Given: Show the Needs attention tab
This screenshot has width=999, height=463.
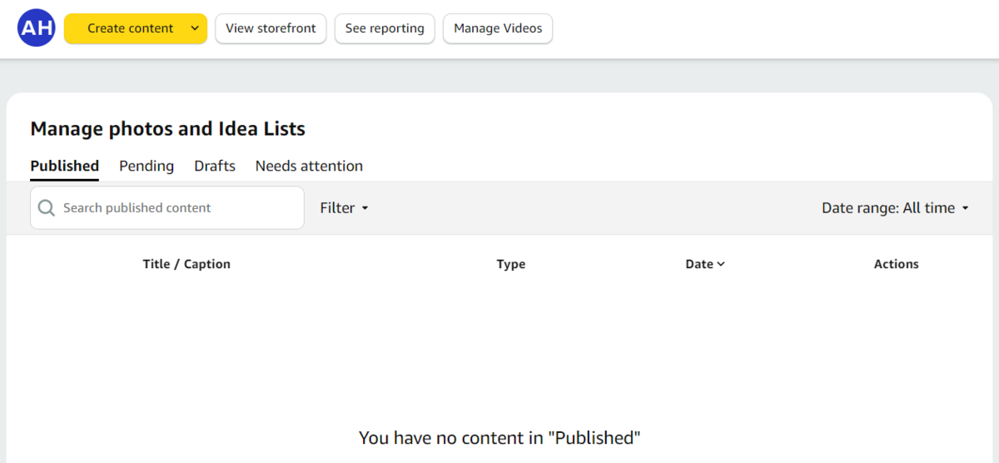Looking at the screenshot, I should coord(309,166).
